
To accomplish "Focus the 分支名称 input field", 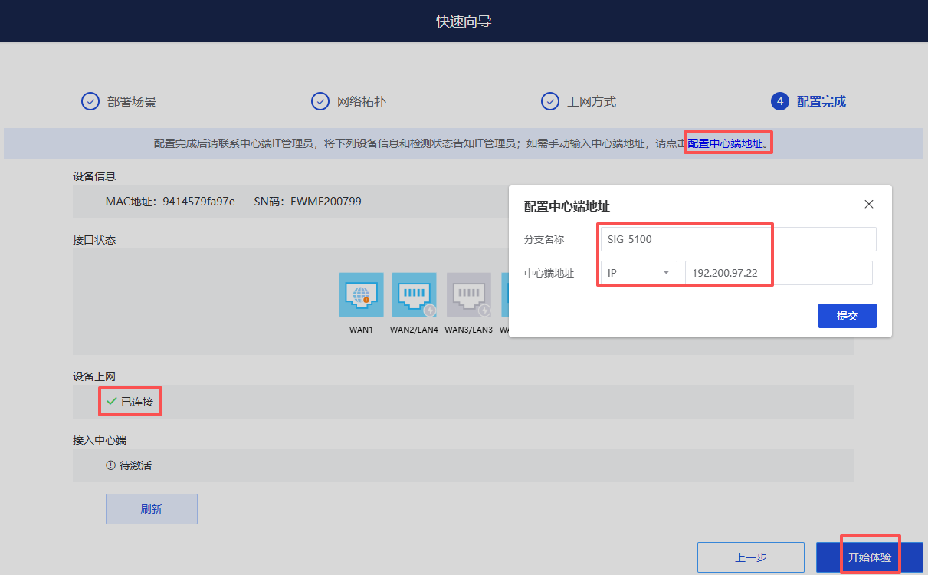I will 737,239.
